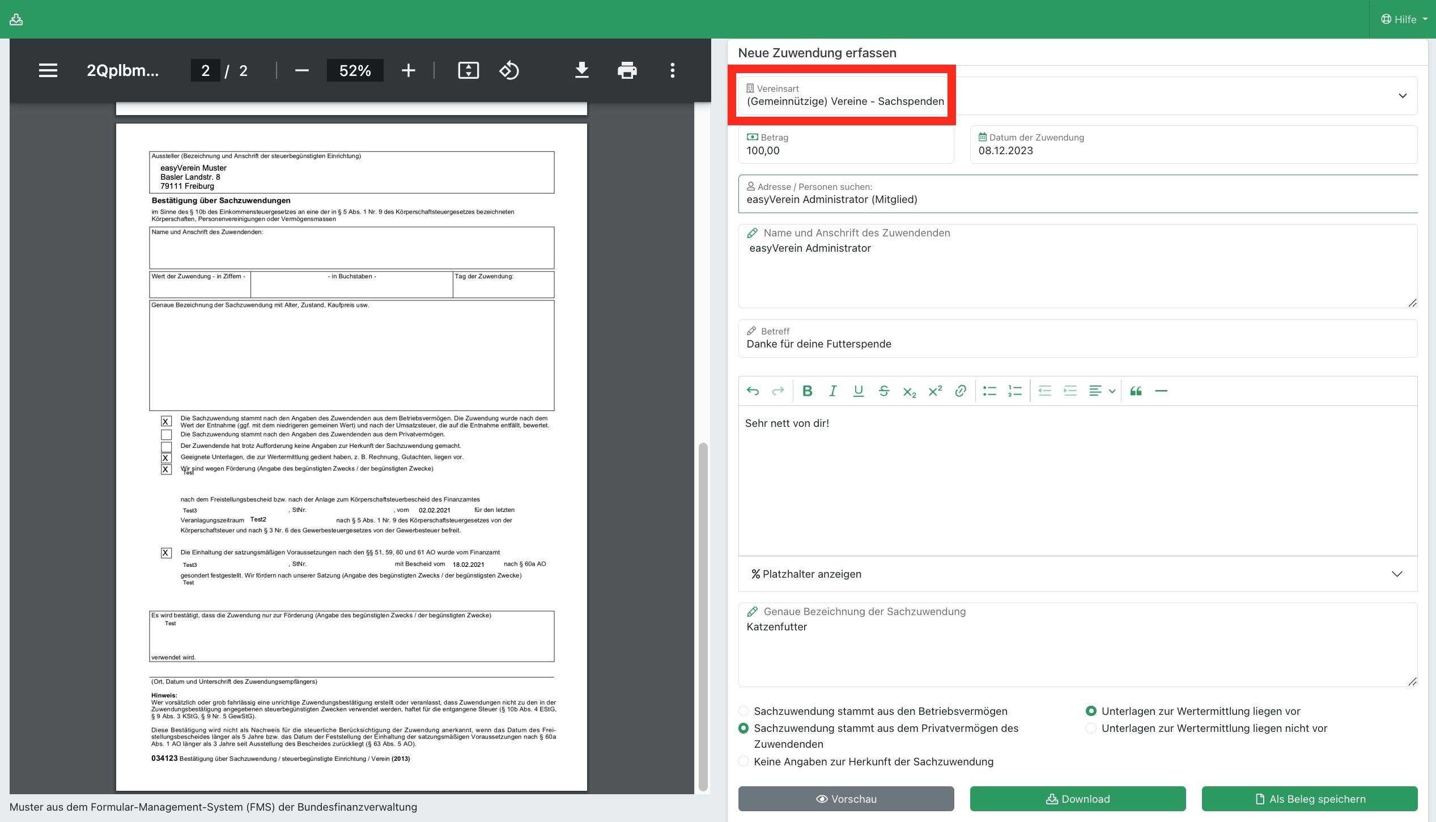The image size is (1436, 822).
Task: Select Sachzuwendung aus den Betriebsvermögen option
Action: 744,711
